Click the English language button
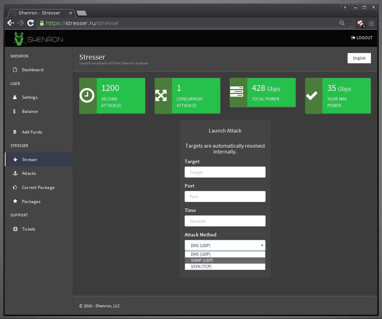 click(x=359, y=58)
